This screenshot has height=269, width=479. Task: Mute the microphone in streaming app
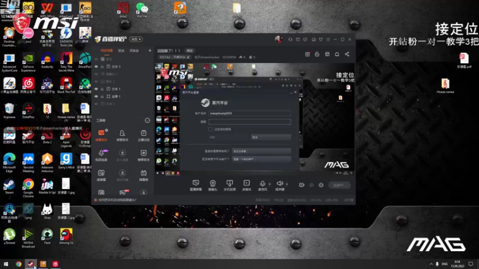[x=262, y=184]
